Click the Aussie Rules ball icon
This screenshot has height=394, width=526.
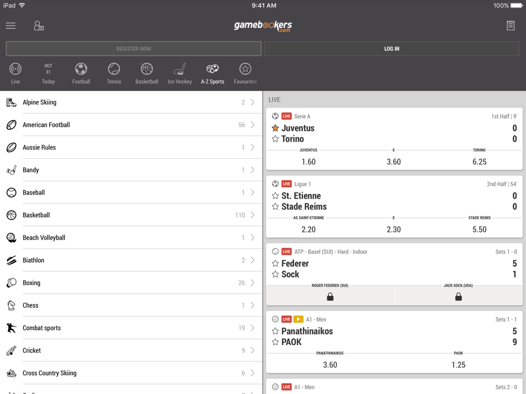[12, 148]
